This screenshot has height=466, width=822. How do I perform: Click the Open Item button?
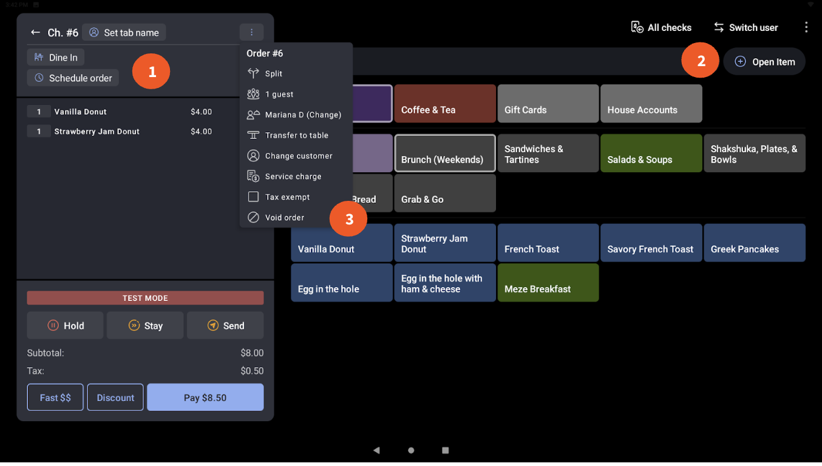tap(764, 61)
